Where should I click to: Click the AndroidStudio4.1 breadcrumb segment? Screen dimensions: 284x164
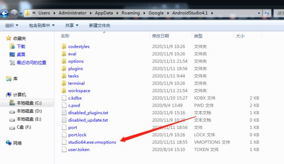[190, 13]
